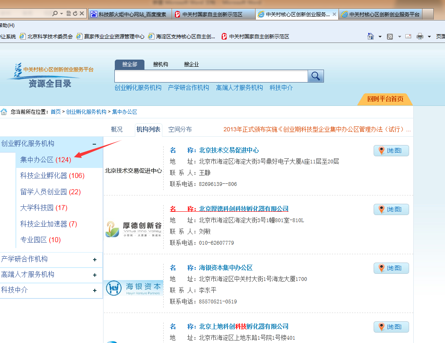Close the active 中关村核心区 browser tab
Image resolution: width=445 pixels, height=343 pixels.
click(334, 14)
